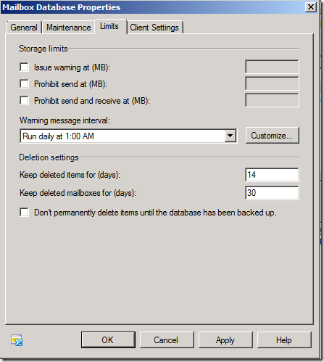Switch to the General tab
This screenshot has height=362, width=324.
click(x=24, y=28)
